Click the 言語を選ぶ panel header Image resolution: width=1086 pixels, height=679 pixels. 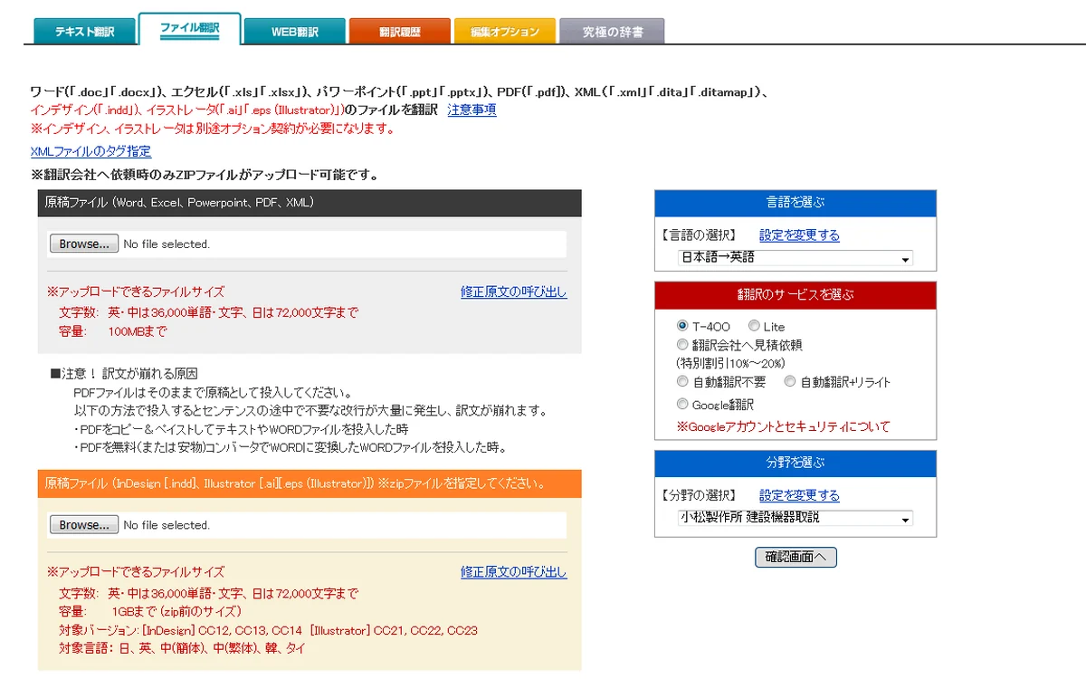click(x=795, y=203)
